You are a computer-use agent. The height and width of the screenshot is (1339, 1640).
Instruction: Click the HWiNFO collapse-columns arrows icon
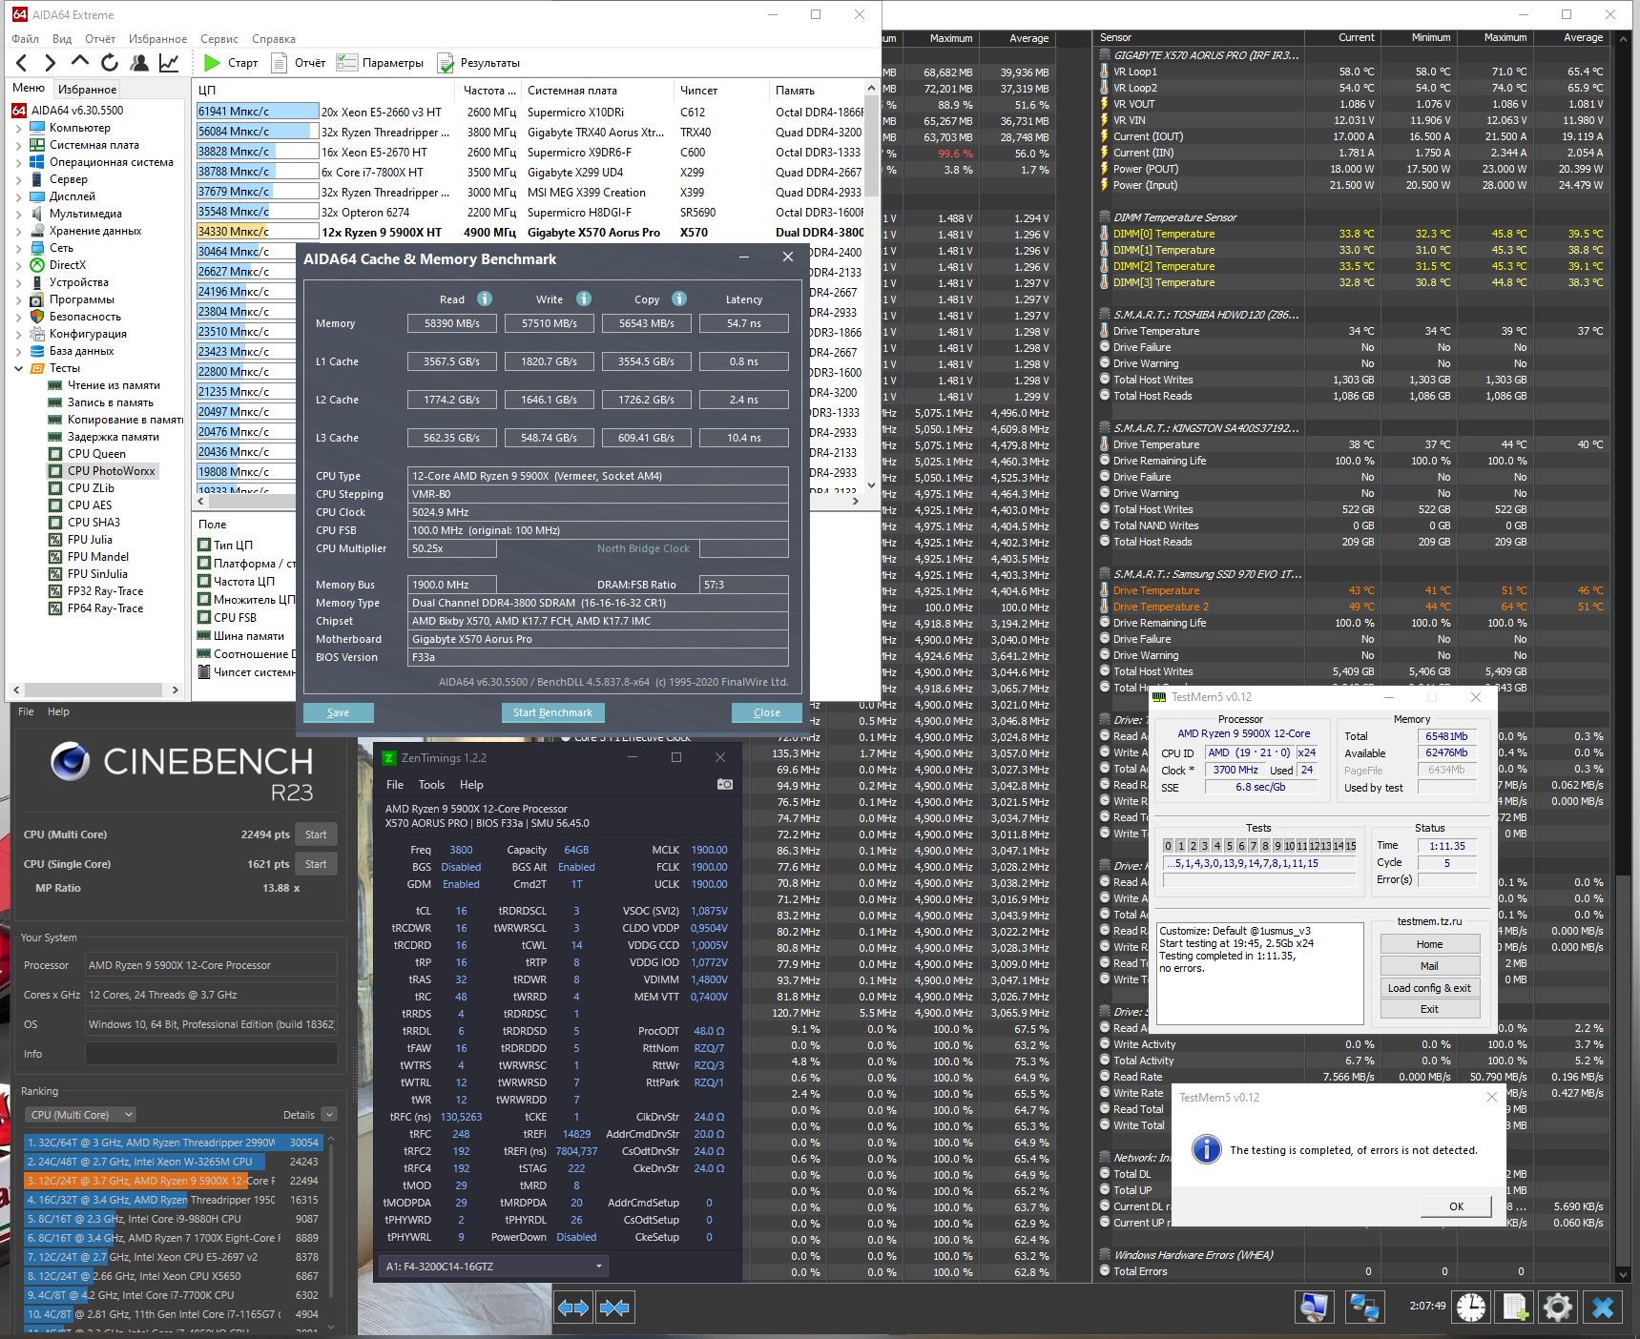(615, 1308)
